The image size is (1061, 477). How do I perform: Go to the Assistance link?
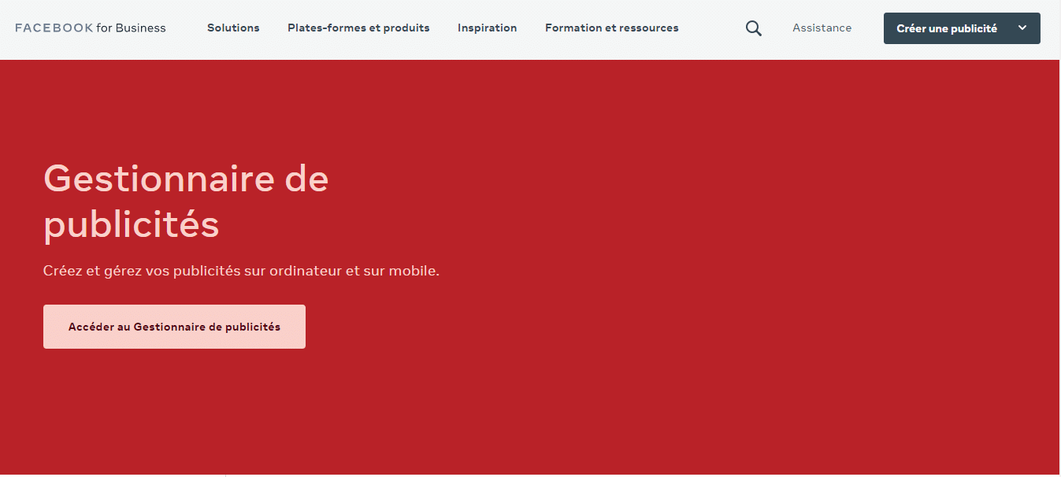click(x=822, y=28)
